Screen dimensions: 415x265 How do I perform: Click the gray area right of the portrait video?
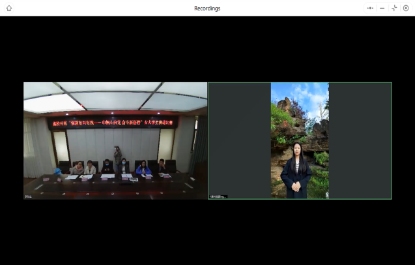(360, 140)
